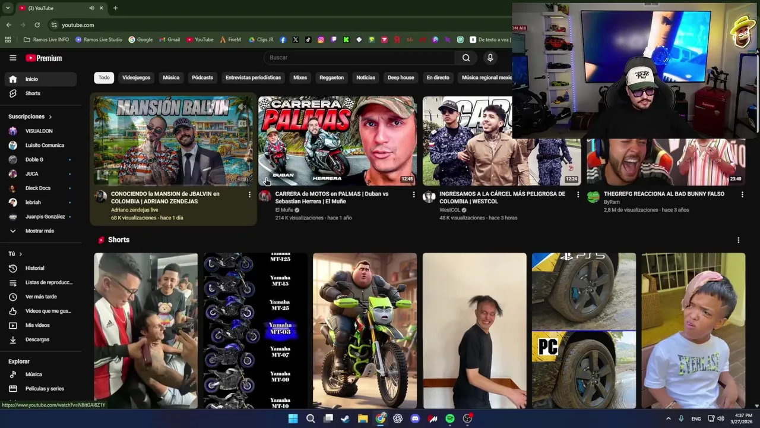Open Mis vídeos
The image size is (760, 428).
[x=40, y=325]
